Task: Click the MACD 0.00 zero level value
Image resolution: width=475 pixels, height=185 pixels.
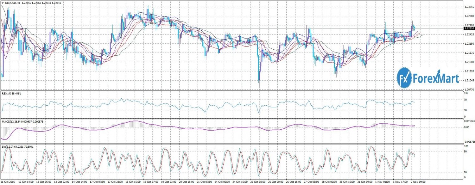Action: [466, 127]
